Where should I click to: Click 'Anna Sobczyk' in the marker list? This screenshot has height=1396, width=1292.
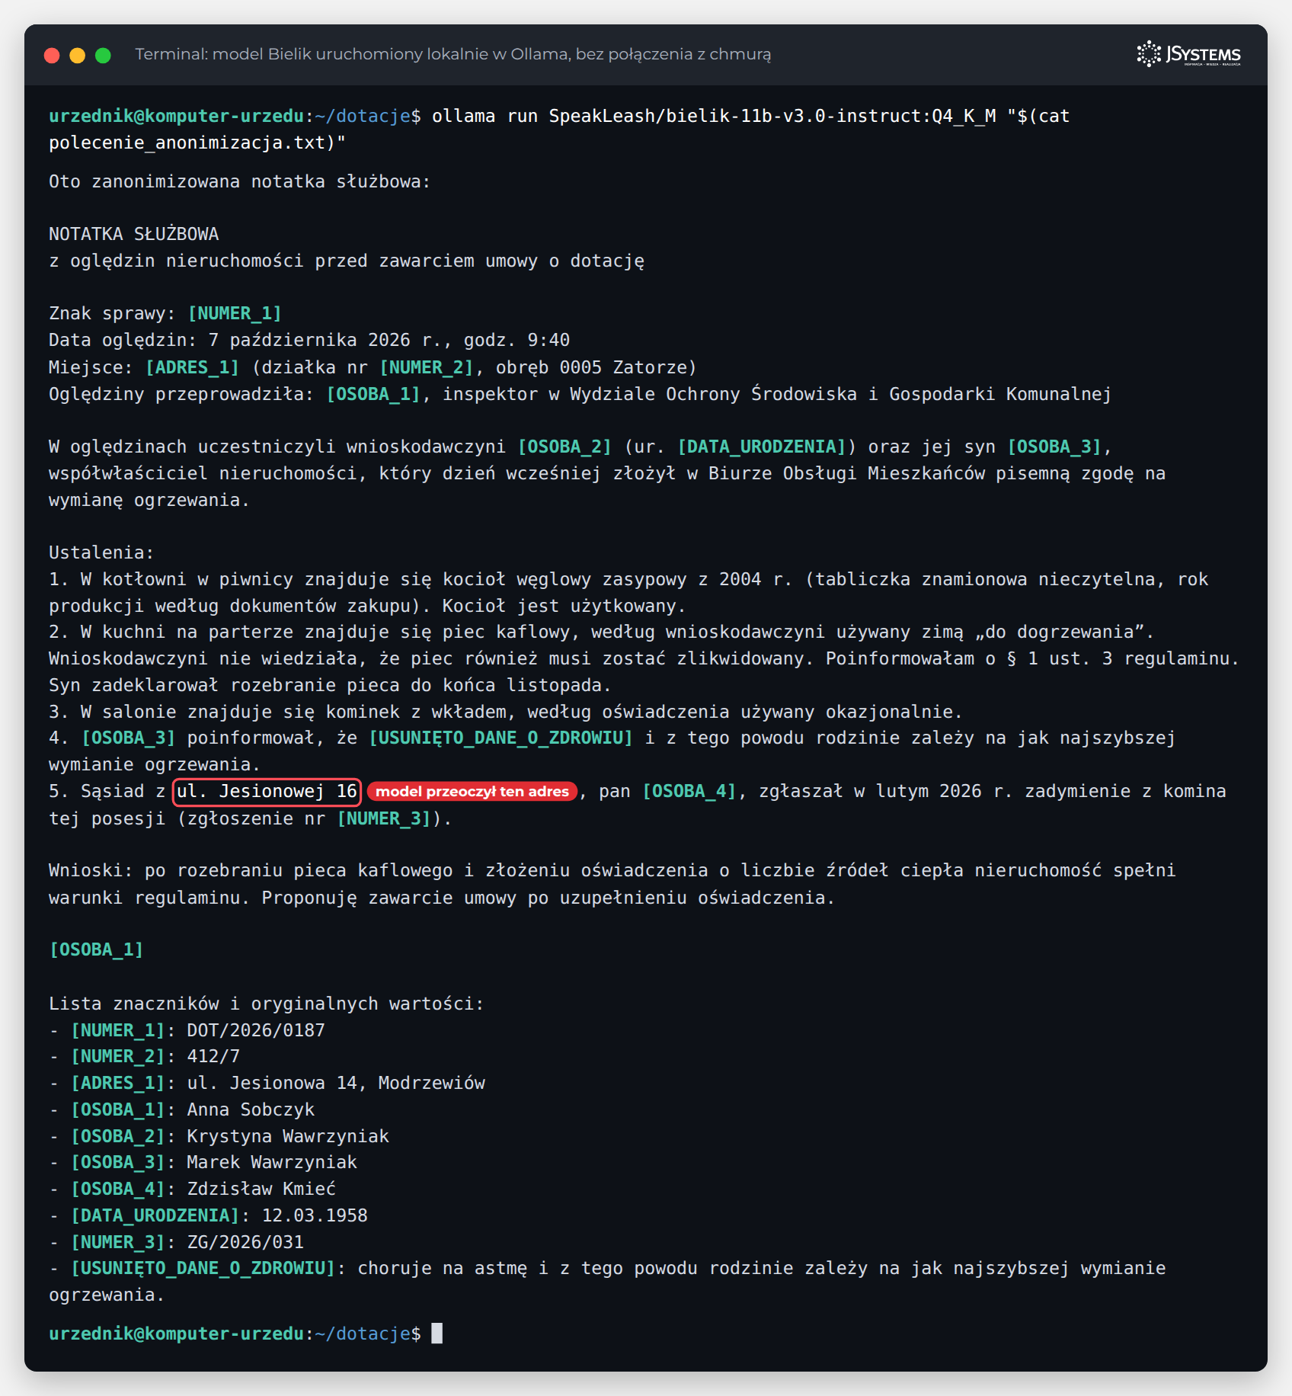pyautogui.click(x=251, y=1109)
